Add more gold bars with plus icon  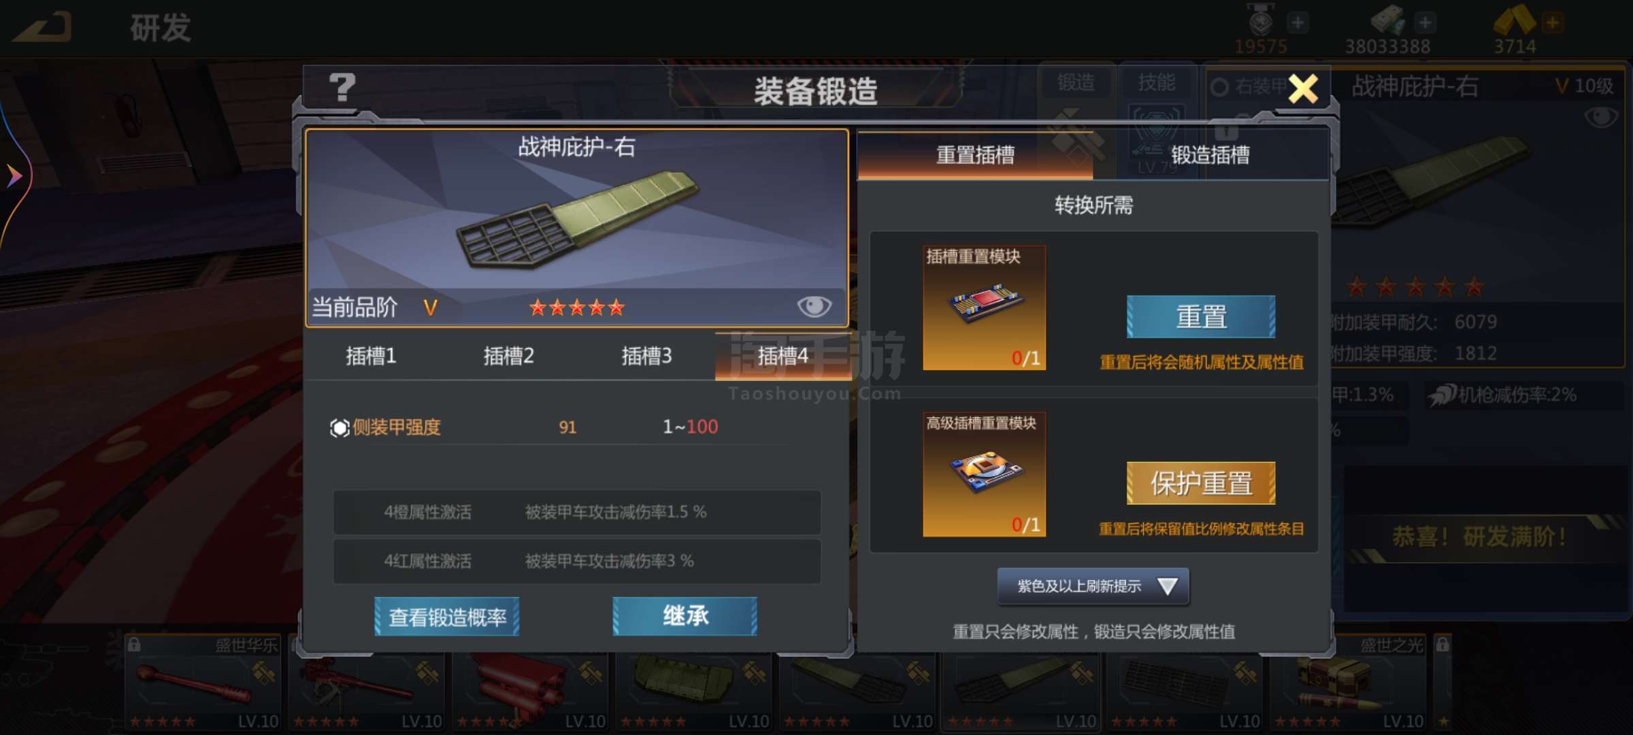point(1553,22)
